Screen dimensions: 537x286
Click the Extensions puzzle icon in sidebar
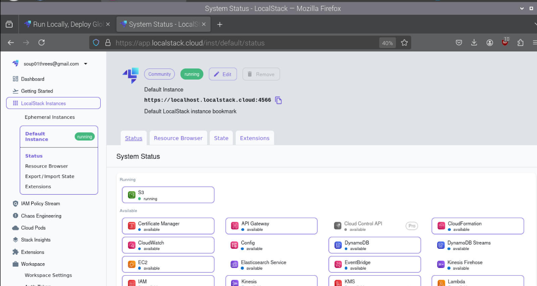pos(15,252)
